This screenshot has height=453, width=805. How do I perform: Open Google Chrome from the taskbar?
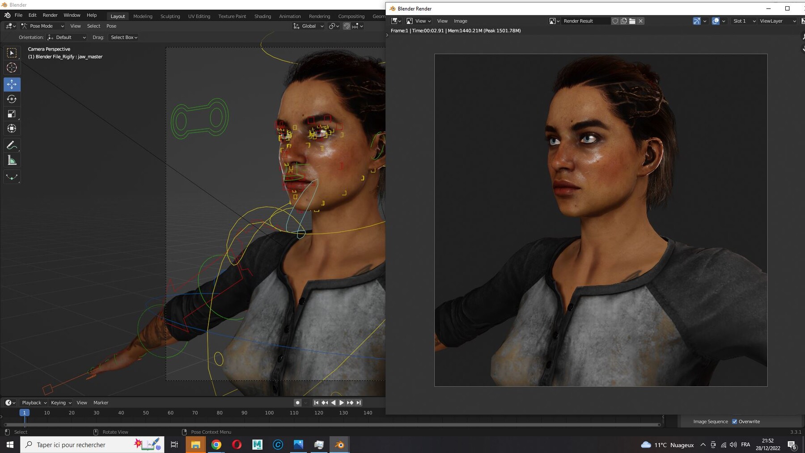(216, 445)
